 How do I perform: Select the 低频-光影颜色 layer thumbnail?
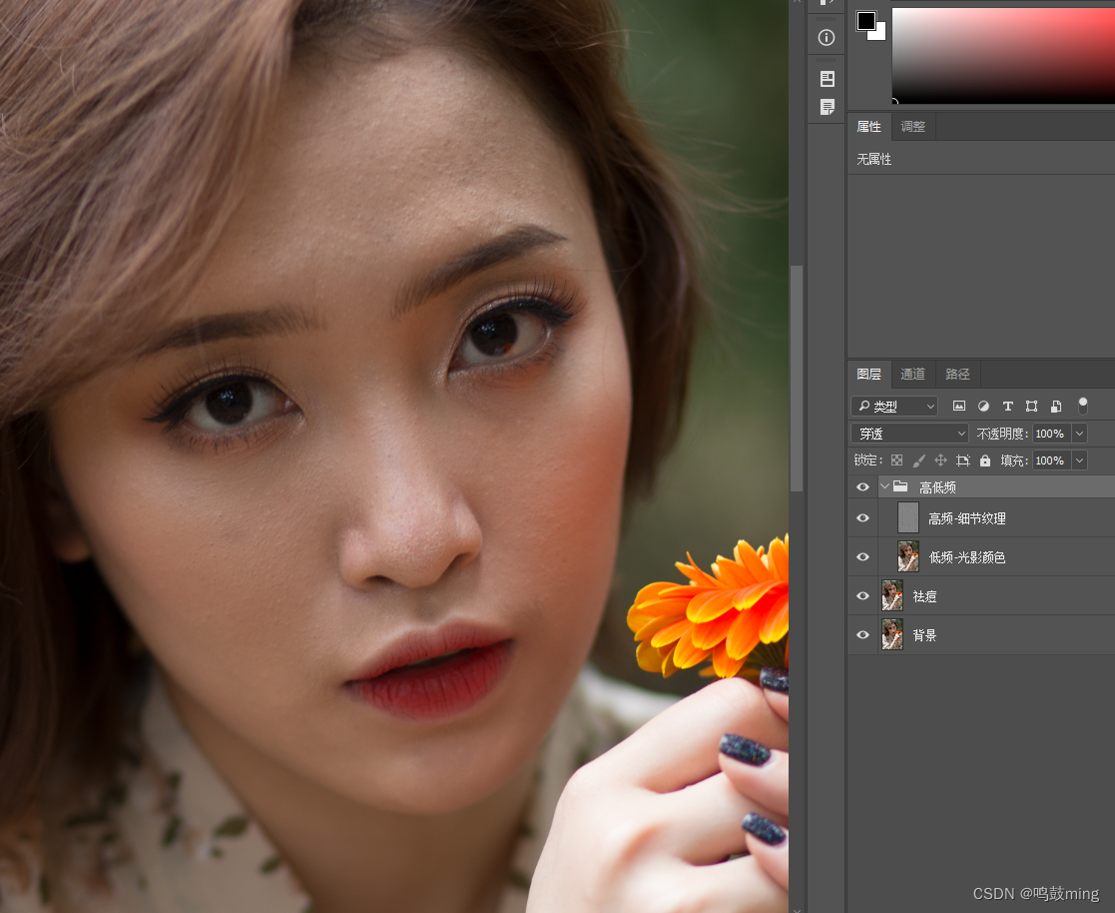click(908, 556)
